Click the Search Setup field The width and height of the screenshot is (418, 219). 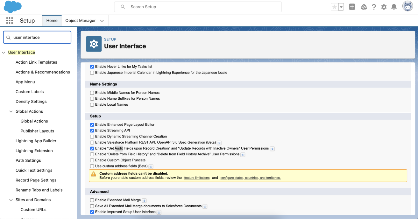(198, 7)
